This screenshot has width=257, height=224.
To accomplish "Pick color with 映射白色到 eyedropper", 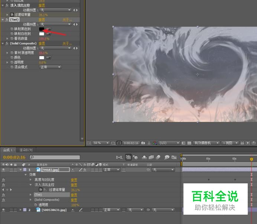I will [x=49, y=34].
